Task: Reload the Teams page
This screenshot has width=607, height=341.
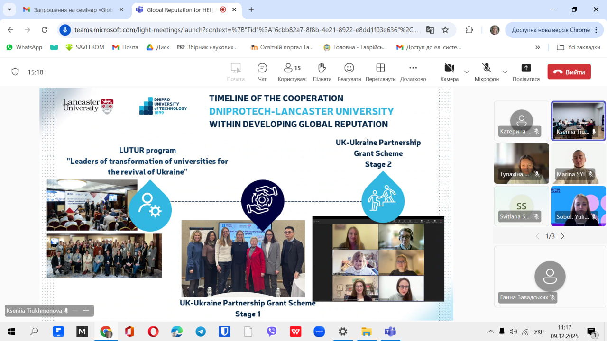Action: point(45,30)
